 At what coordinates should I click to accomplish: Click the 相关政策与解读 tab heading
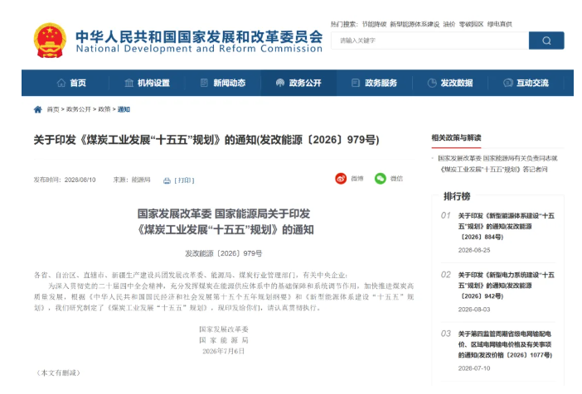tap(456, 138)
